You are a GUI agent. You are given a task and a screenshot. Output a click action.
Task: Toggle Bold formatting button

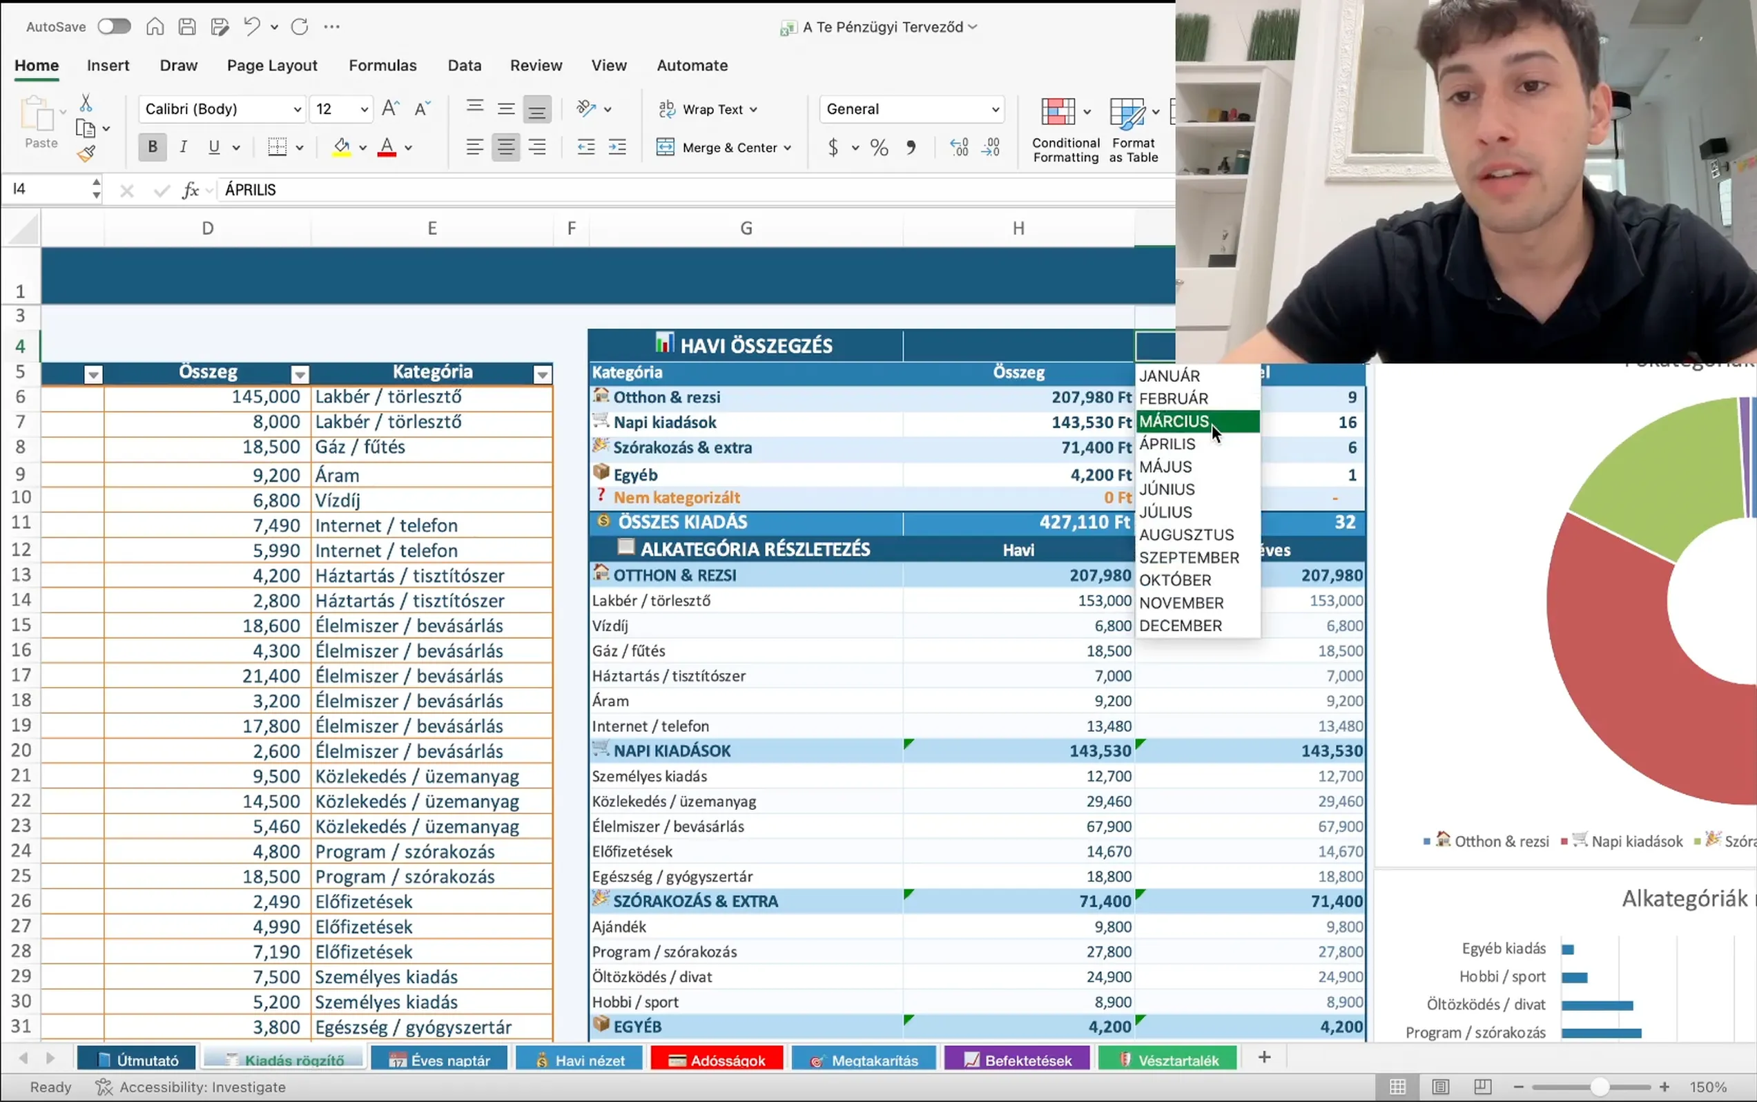coord(153,147)
